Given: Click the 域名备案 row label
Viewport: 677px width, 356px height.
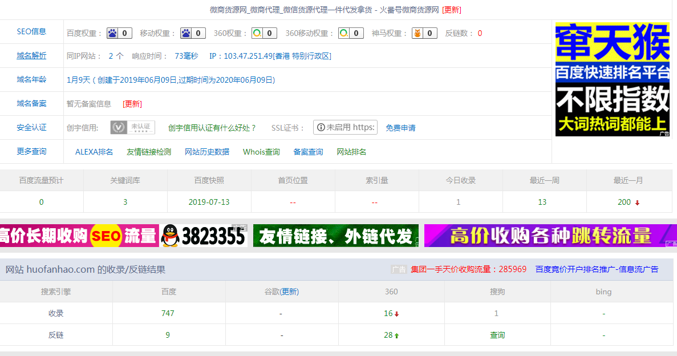Looking at the screenshot, I should pos(31,103).
